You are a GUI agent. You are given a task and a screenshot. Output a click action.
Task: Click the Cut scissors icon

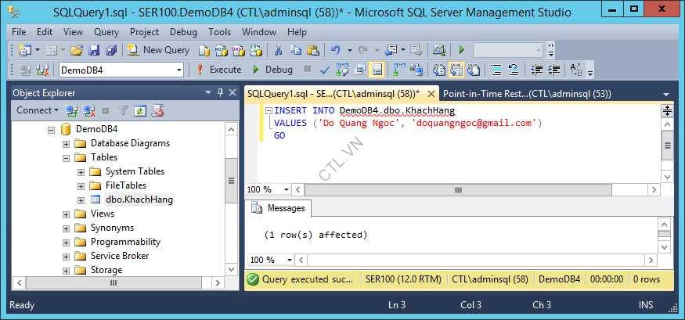(x=277, y=49)
